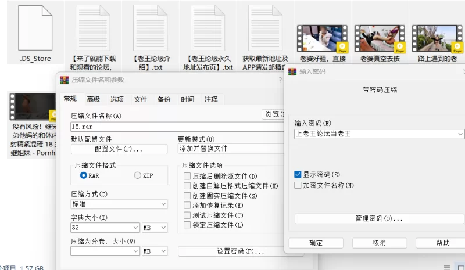Click the 带密码压缩 heading text

(x=380, y=90)
